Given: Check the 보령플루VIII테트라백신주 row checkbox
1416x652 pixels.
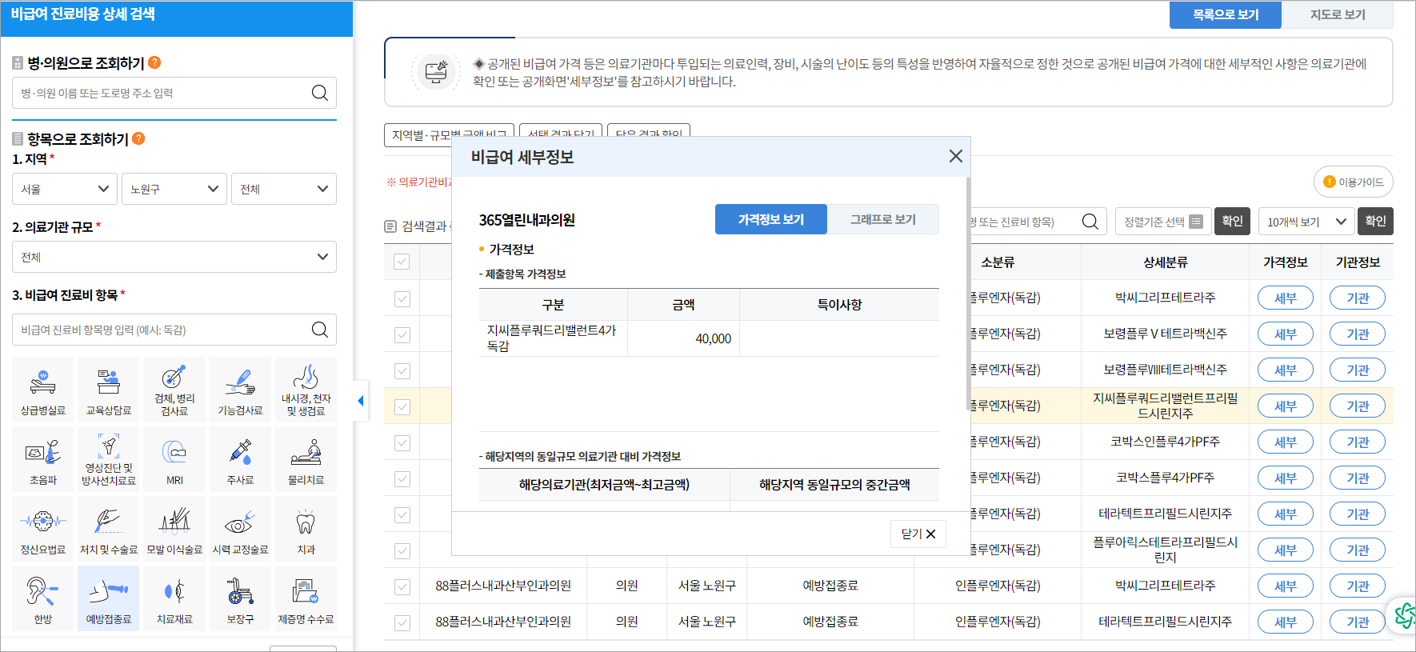Looking at the screenshot, I should (402, 370).
